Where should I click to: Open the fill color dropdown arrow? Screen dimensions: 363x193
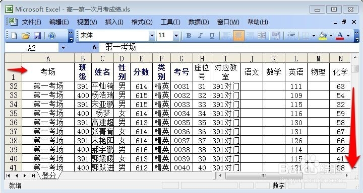point(331,36)
